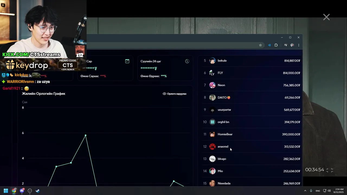Click Neon's profile avatar
This screenshot has height=195, width=347.
pos(212,85)
